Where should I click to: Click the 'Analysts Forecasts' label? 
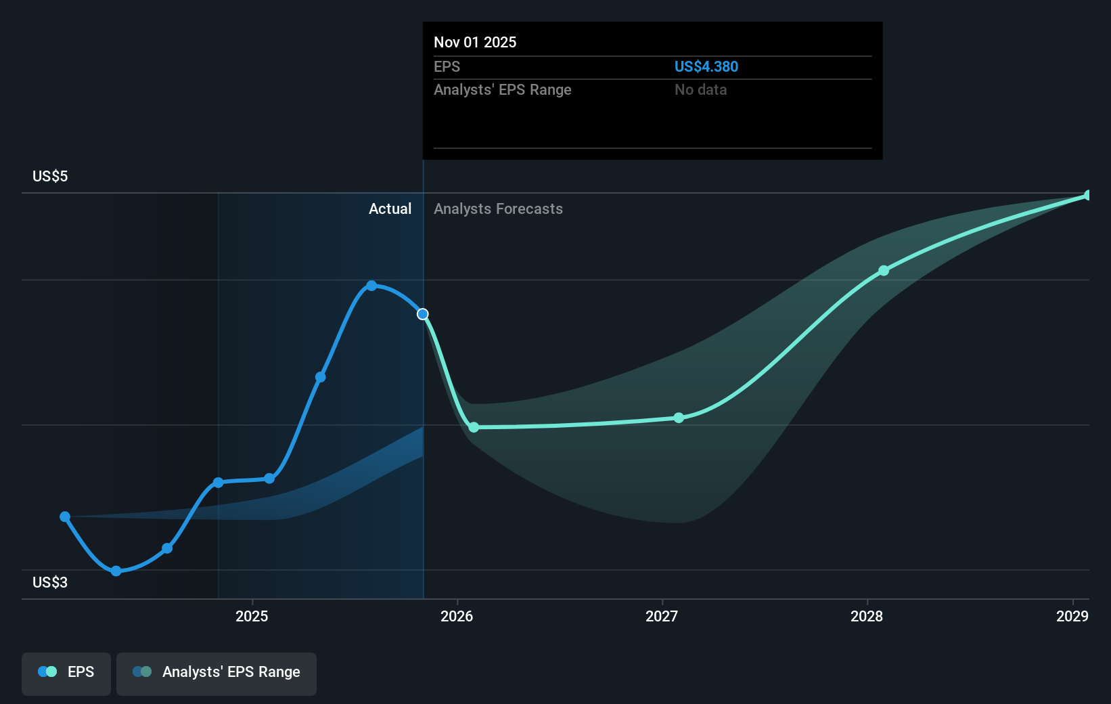tap(498, 208)
